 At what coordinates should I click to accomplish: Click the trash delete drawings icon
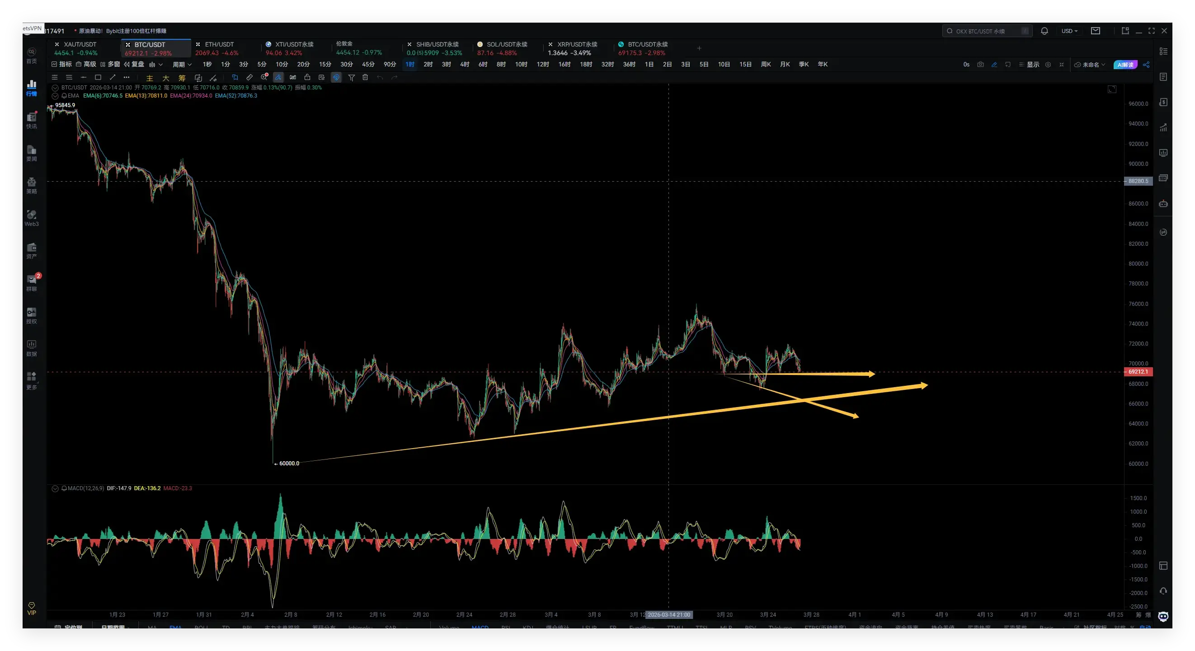coord(365,77)
